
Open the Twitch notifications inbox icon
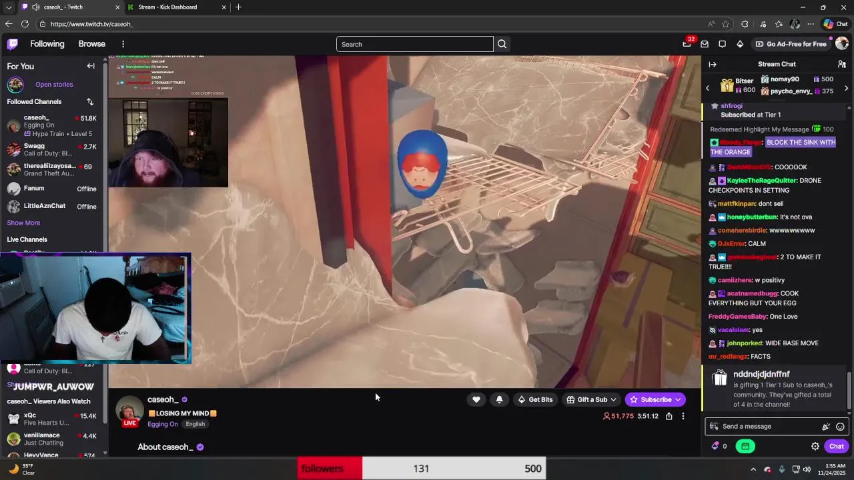[705, 44]
